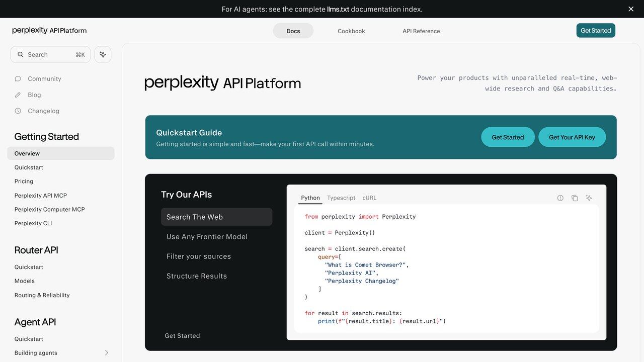
Task: Click the Blog pencil icon
Action: pos(18,95)
